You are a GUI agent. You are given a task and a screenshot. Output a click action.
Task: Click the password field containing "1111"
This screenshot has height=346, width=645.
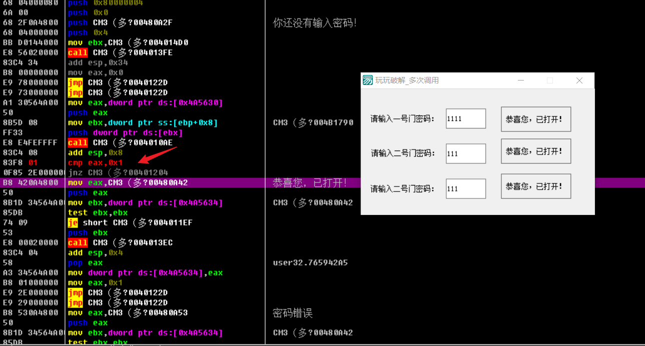pyautogui.click(x=465, y=118)
